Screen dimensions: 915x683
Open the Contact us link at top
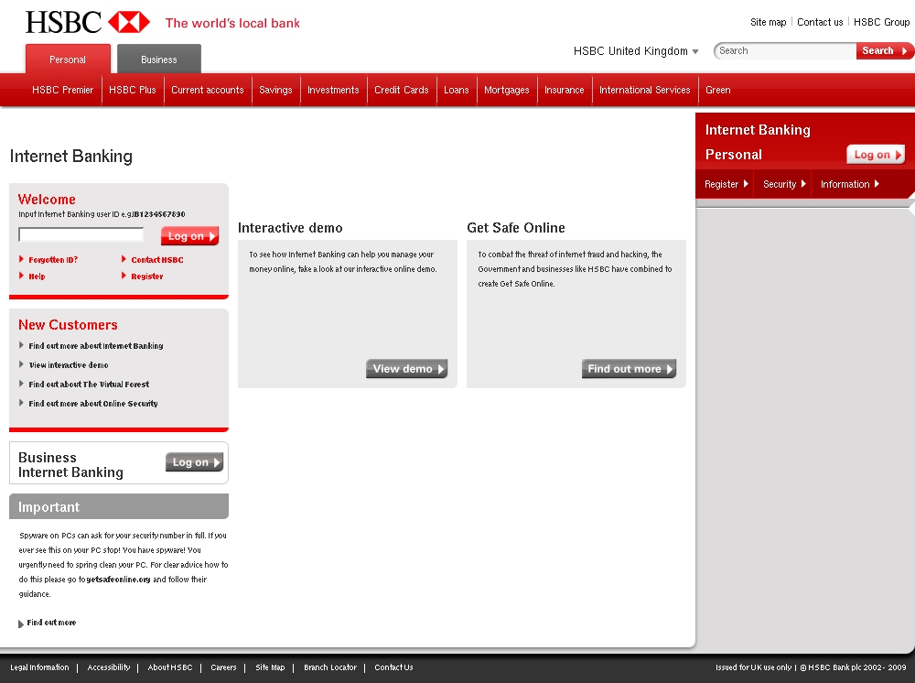[x=820, y=22]
